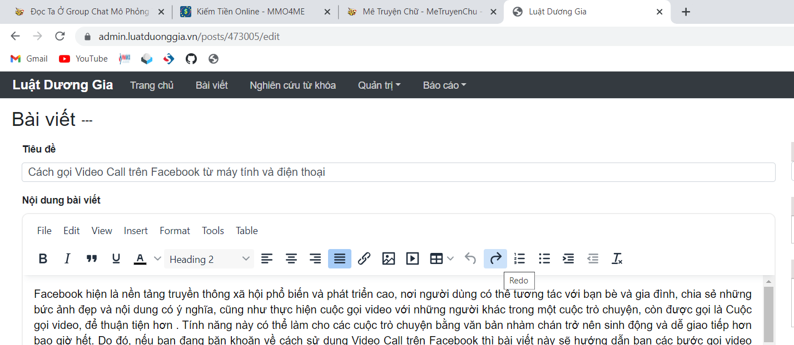Click the table icon in toolbar
Image resolution: width=794 pixels, height=345 pixels.
click(x=436, y=258)
